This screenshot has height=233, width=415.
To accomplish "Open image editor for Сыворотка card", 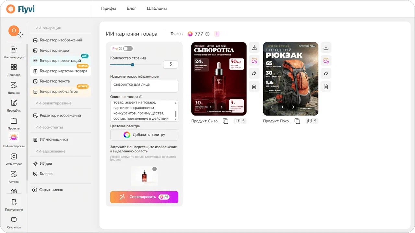I will [x=254, y=61].
